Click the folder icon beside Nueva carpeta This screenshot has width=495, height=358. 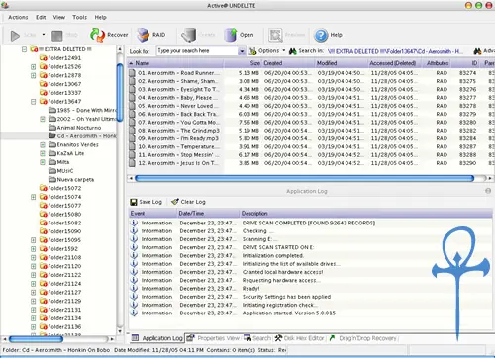point(52,179)
